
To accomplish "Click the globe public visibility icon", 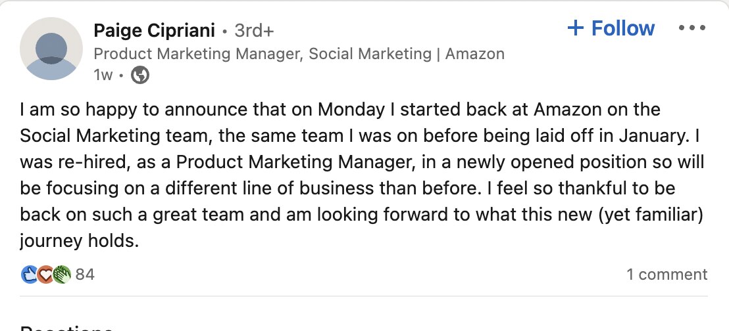I will point(140,76).
